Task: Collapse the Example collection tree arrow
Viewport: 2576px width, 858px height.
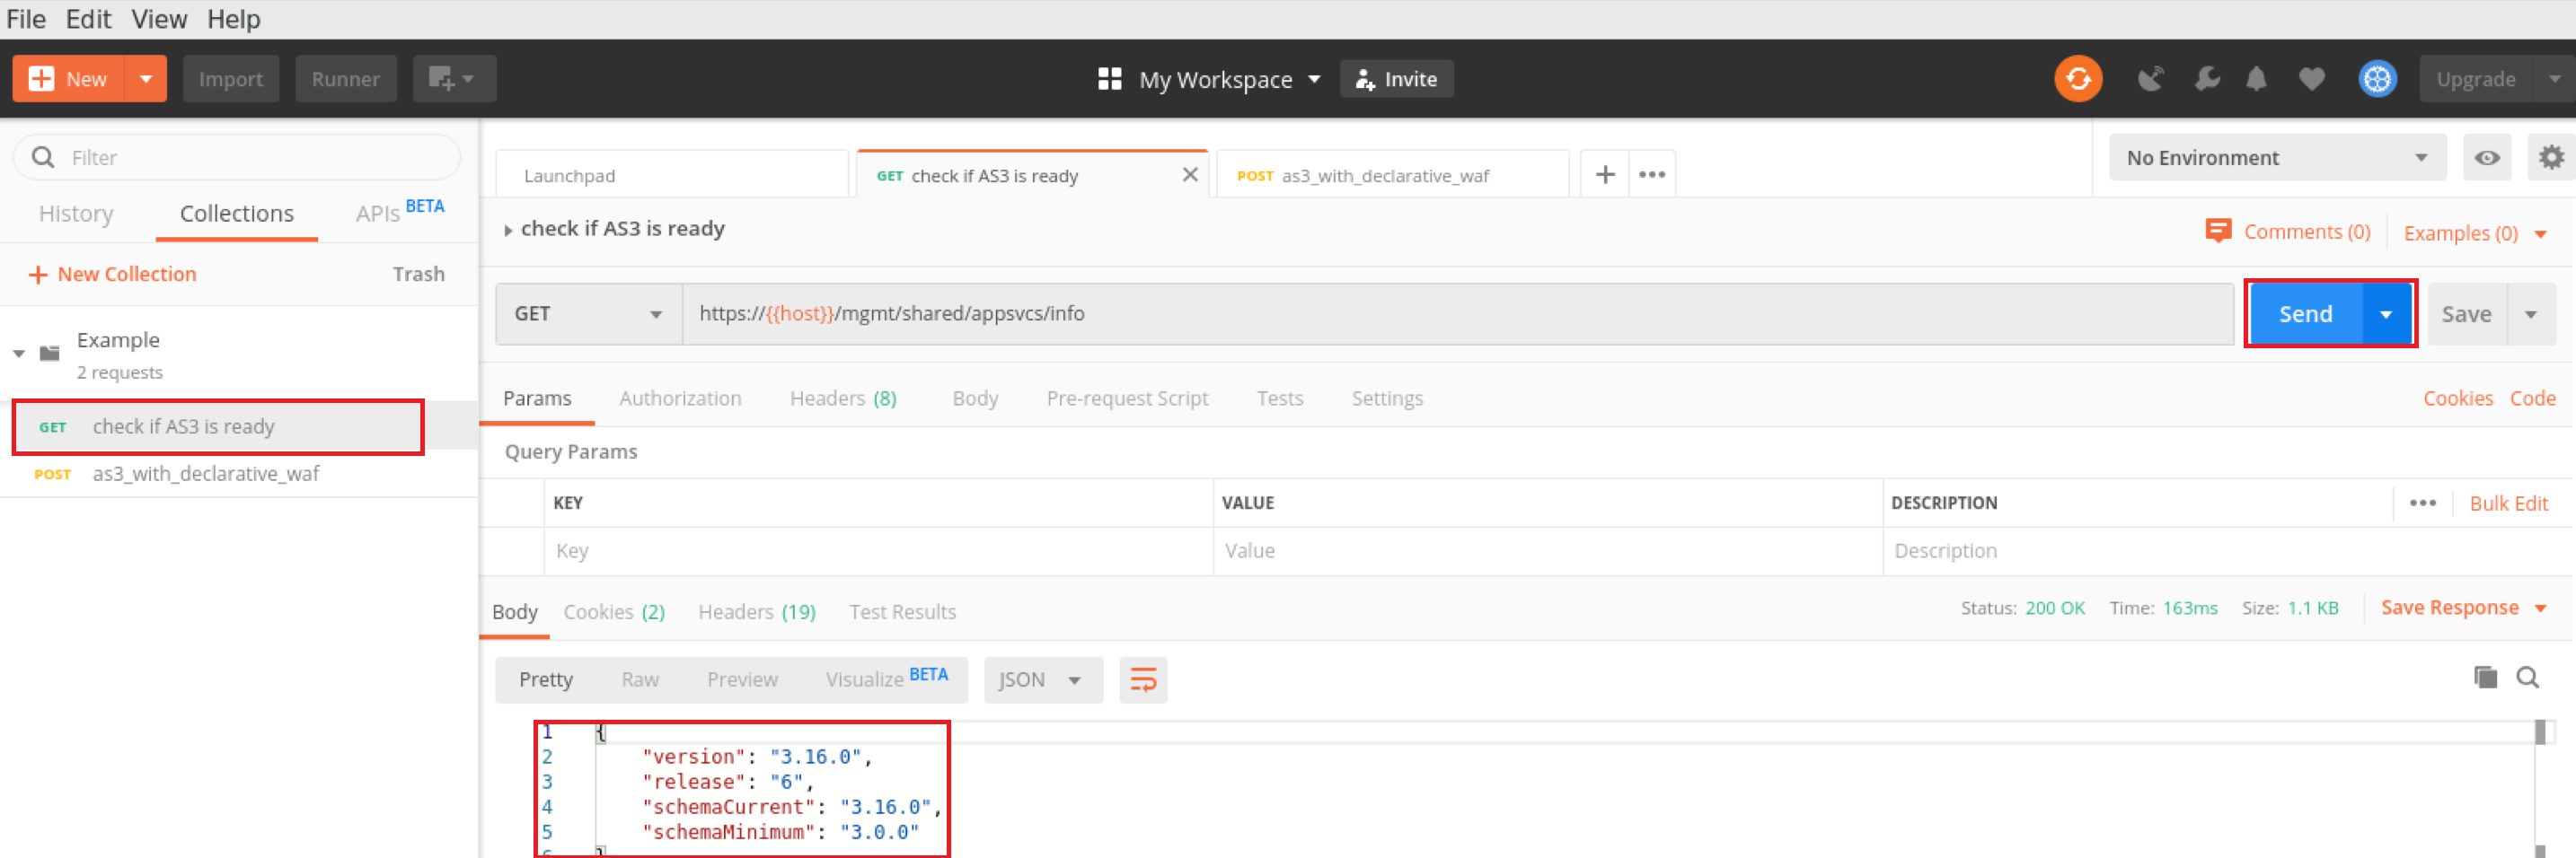Action: click(19, 354)
